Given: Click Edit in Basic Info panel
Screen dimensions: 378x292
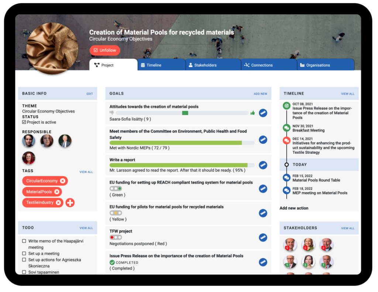Looking at the screenshot, I should pos(90,94).
